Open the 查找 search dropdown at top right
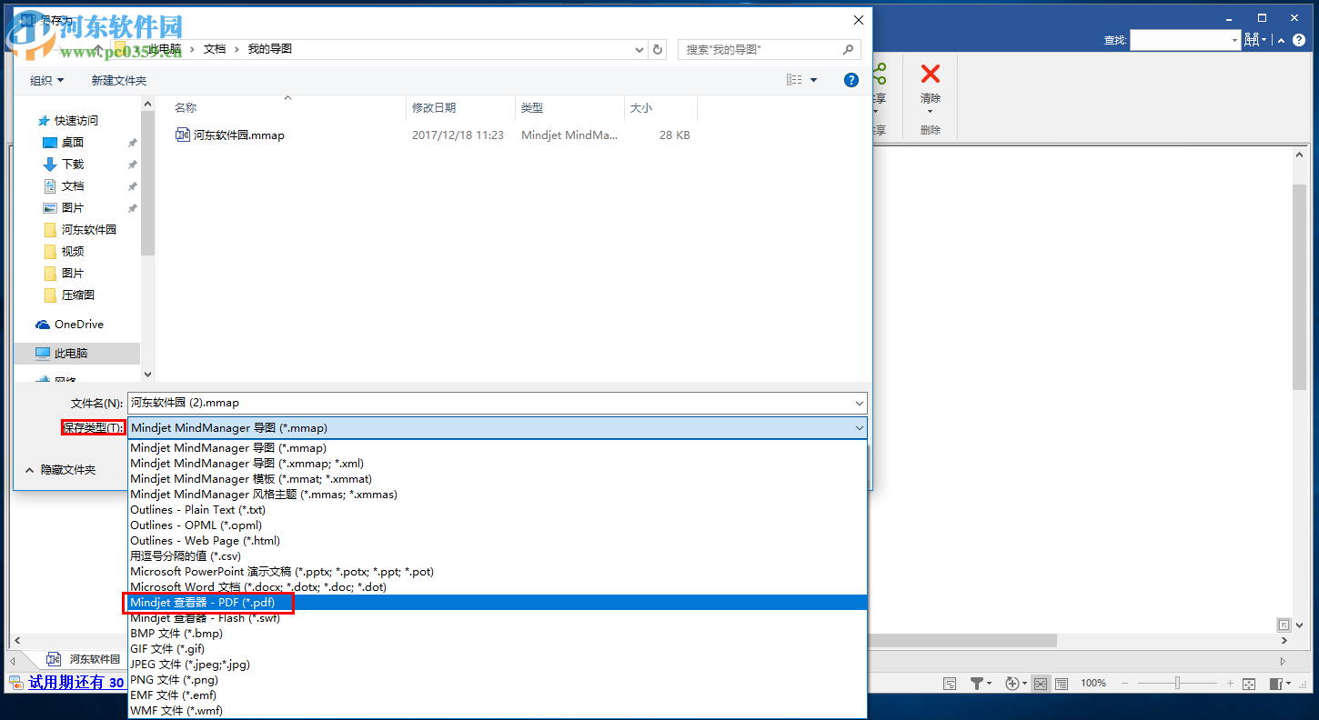 (x=1233, y=39)
